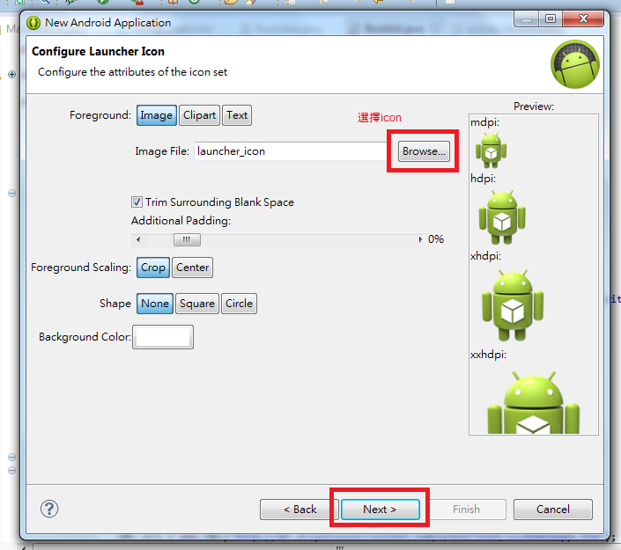Click the Back button
The width and height of the screenshot is (621, 550).
[299, 510]
